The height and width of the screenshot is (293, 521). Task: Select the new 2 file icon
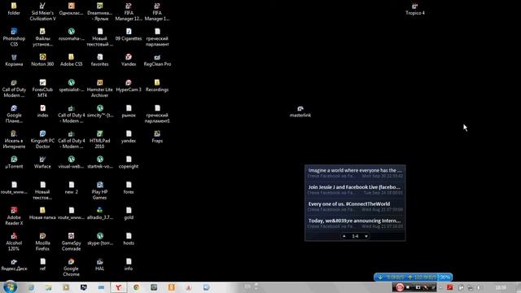click(x=71, y=188)
